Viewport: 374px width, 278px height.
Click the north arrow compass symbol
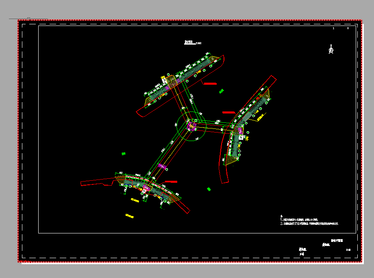coord(331,50)
